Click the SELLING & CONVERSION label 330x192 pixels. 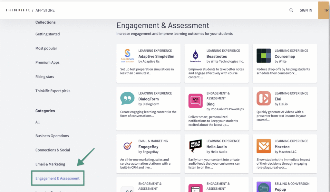click(292, 184)
